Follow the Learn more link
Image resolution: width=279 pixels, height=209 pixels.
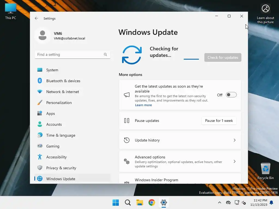[143, 105]
